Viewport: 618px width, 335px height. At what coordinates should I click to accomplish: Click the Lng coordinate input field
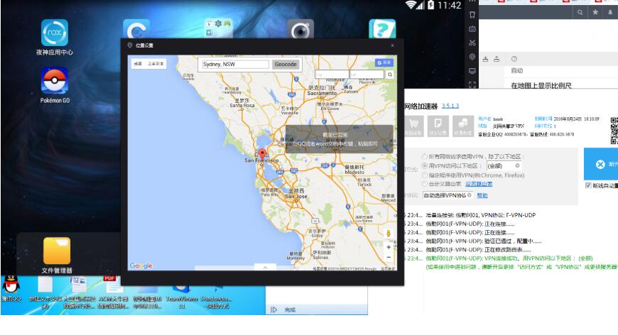[x=332, y=75]
